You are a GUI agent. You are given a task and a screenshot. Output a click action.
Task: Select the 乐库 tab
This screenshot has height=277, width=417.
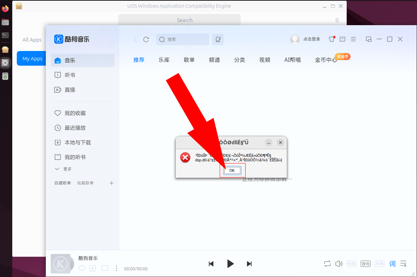click(x=164, y=60)
